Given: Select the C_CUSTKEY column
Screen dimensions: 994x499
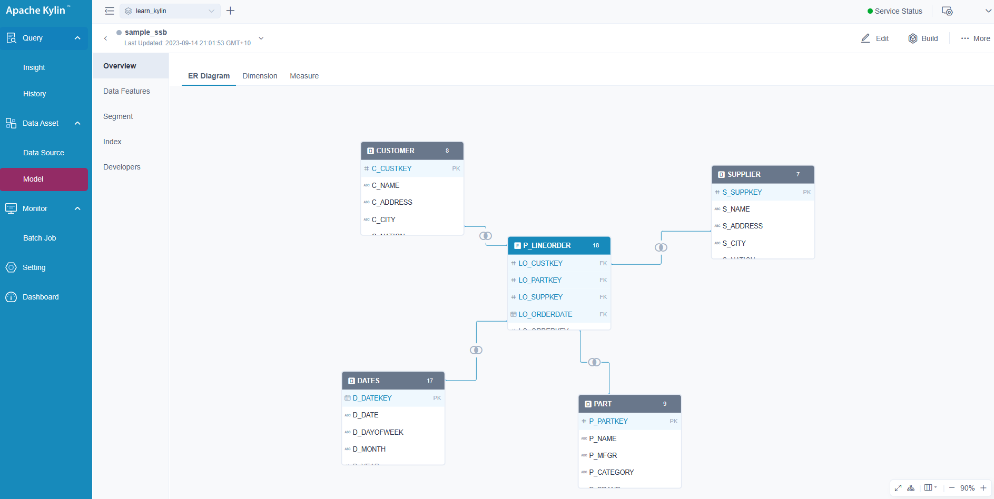Looking at the screenshot, I should pyautogui.click(x=412, y=168).
